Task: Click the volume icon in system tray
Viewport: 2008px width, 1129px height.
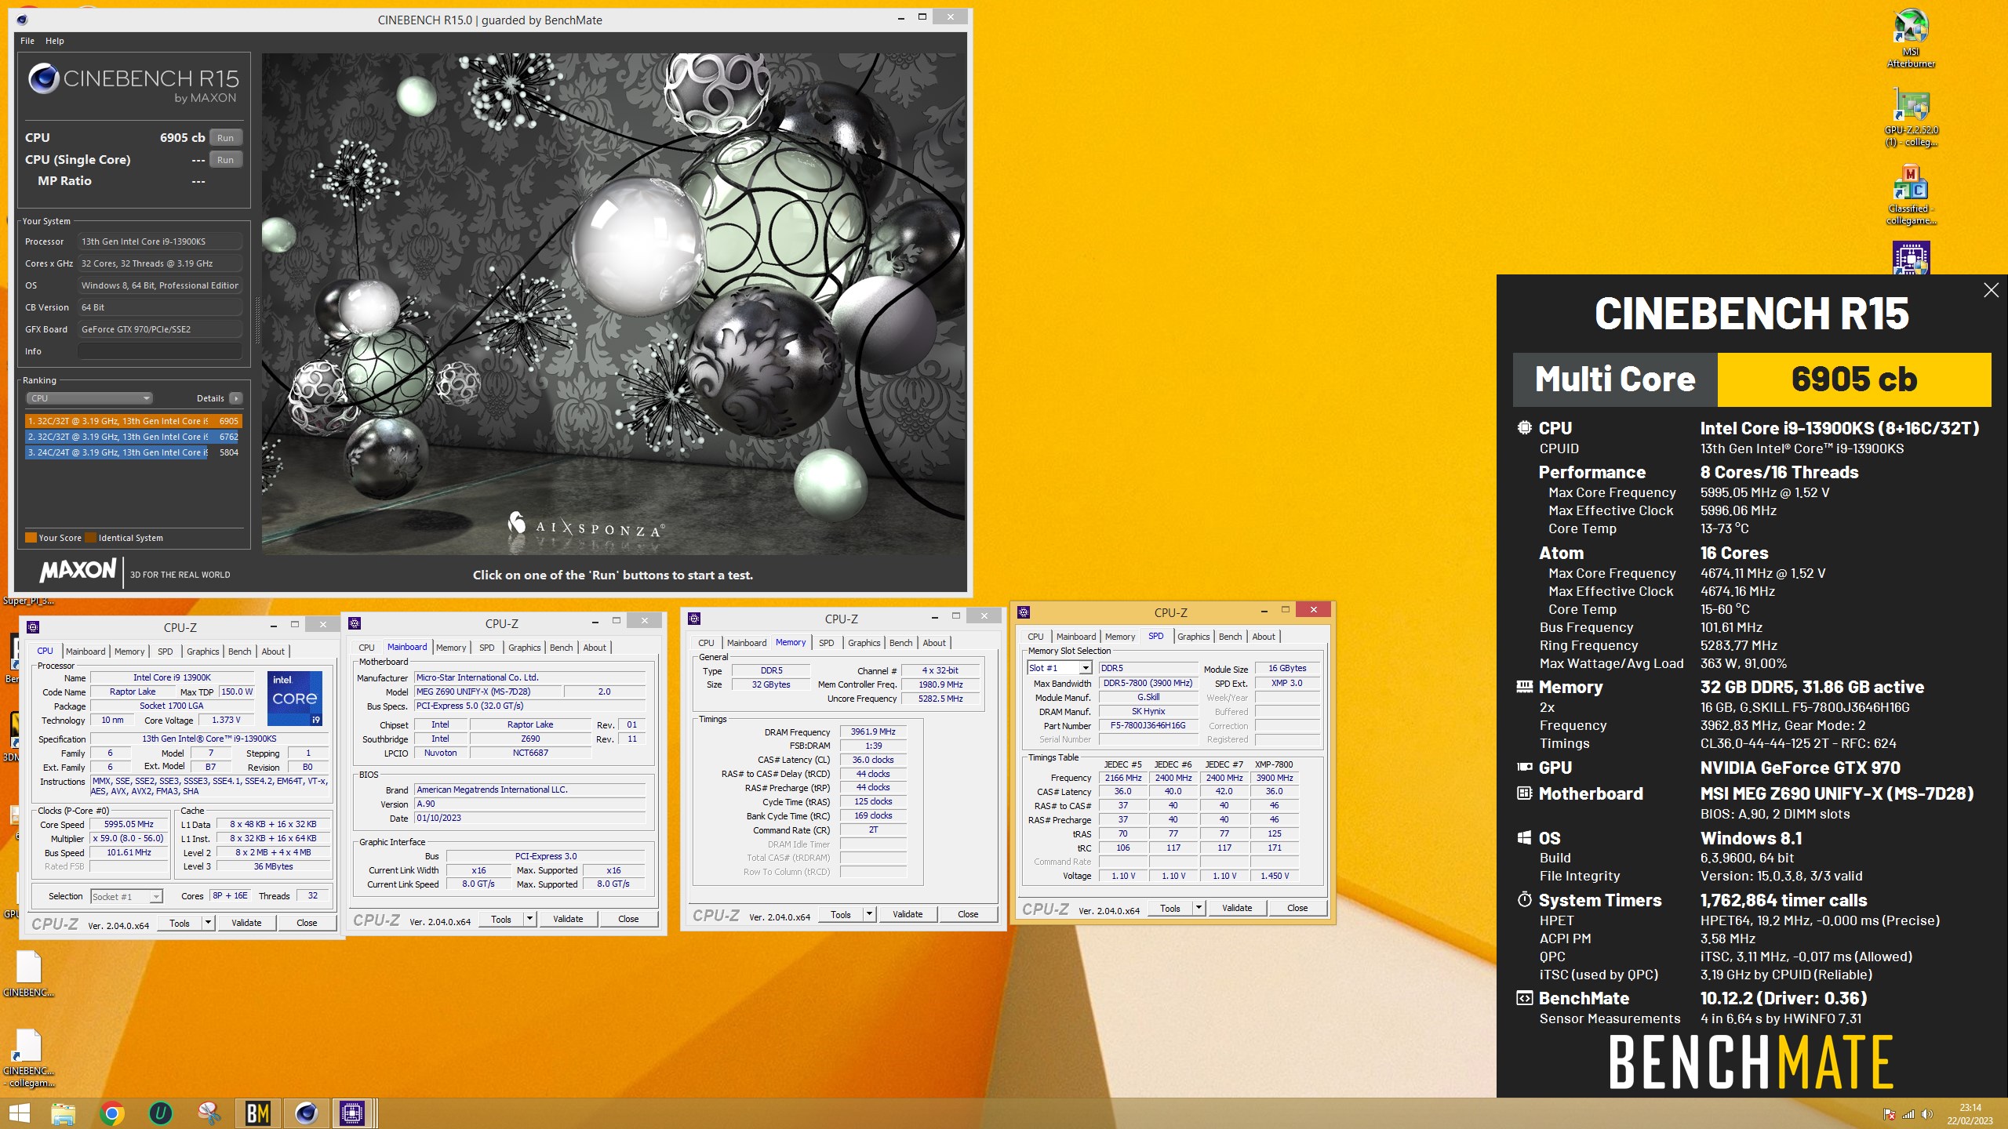Action: pos(1927,1114)
